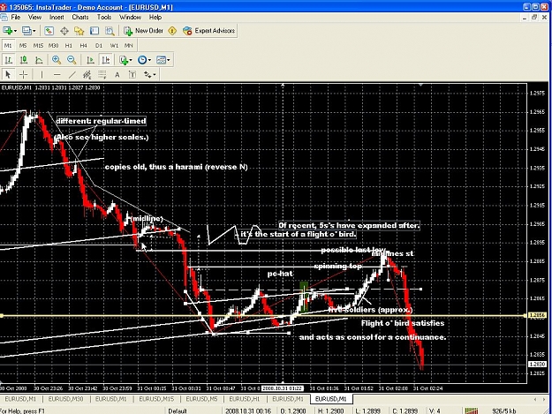Expand the New Chart dropdown arrow

click(x=15, y=31)
